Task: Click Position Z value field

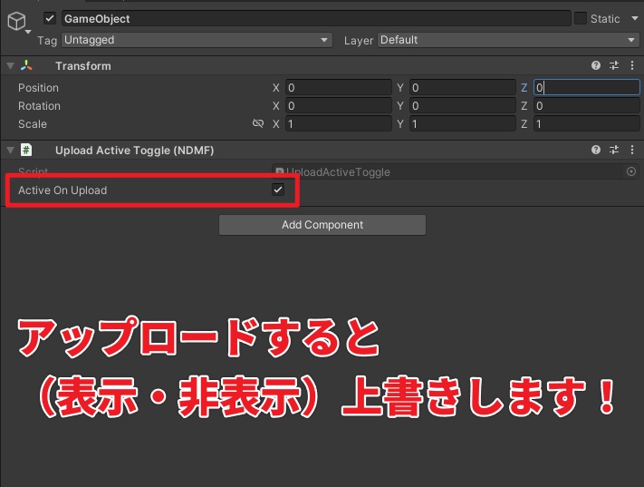Action: 587,88
